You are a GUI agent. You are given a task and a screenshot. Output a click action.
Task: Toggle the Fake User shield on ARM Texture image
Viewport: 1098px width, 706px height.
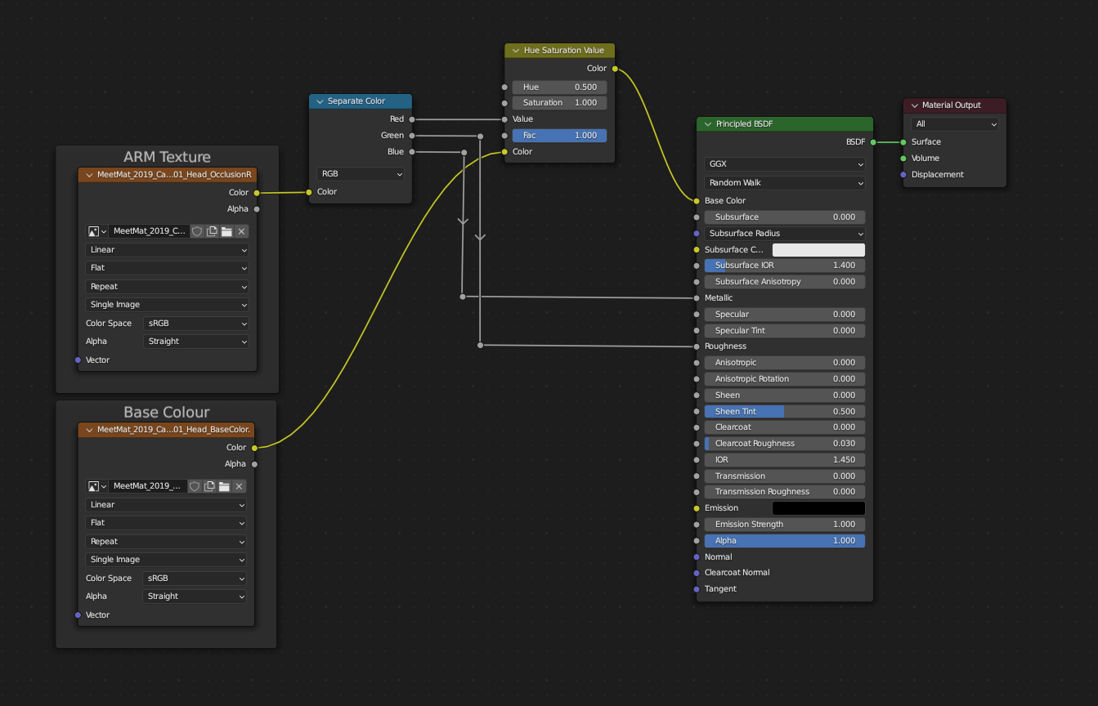(x=196, y=231)
